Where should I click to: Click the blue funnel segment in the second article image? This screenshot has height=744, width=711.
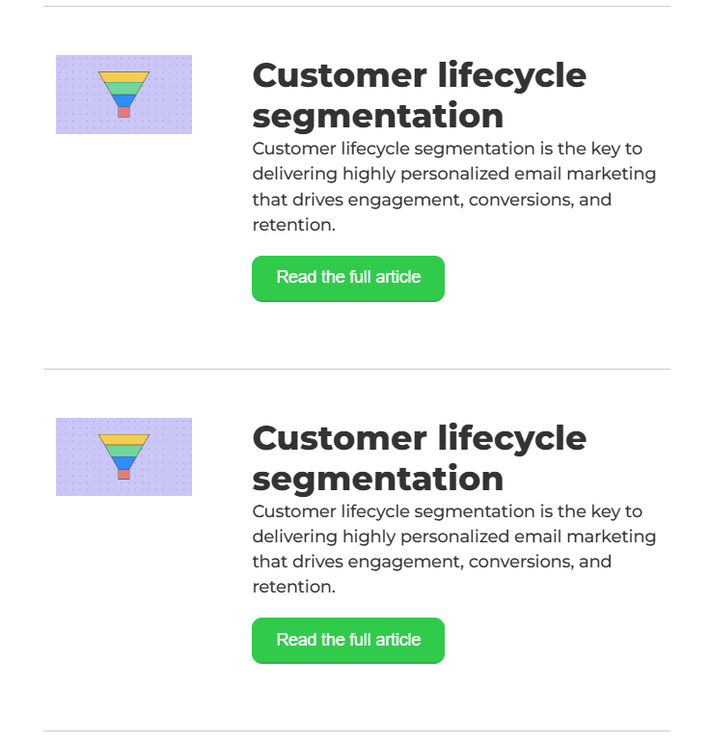point(123,462)
